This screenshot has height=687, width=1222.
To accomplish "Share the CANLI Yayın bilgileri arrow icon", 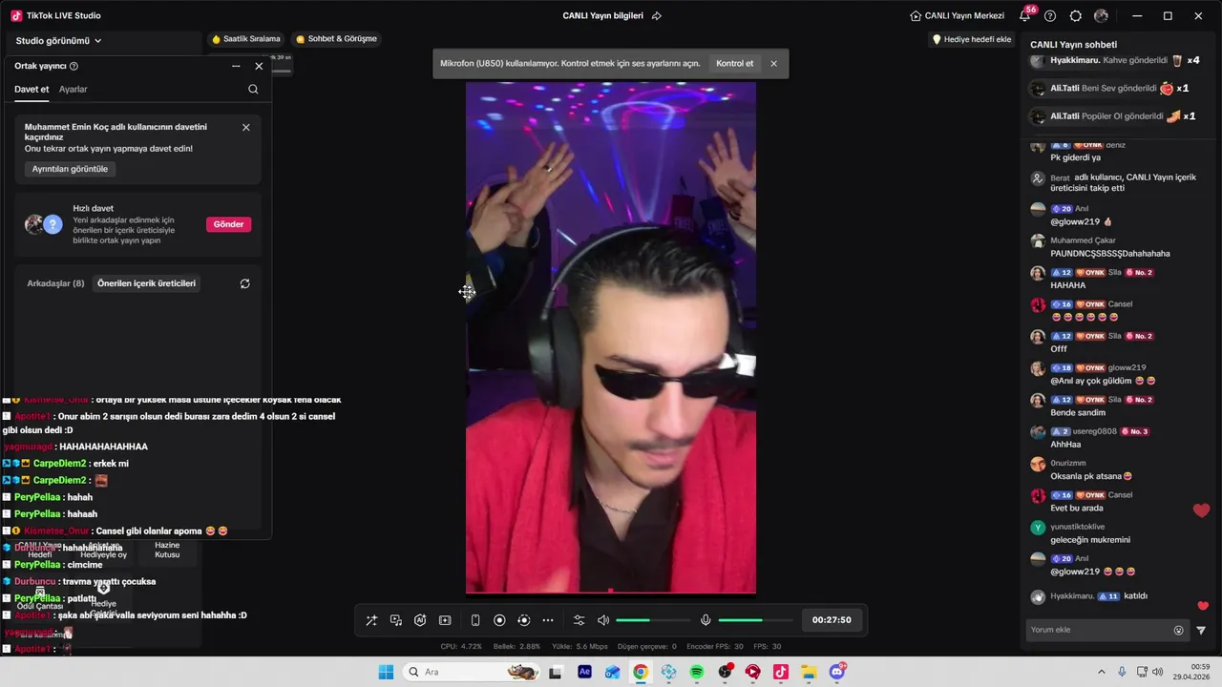I will pos(657,15).
